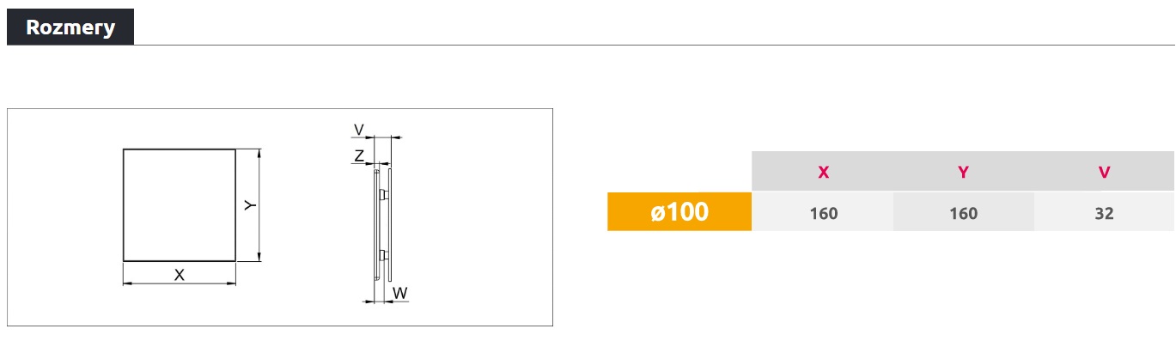This screenshot has width=1176, height=341.
Task: Click the front-view square panel drawing
Action: pyautogui.click(x=180, y=205)
